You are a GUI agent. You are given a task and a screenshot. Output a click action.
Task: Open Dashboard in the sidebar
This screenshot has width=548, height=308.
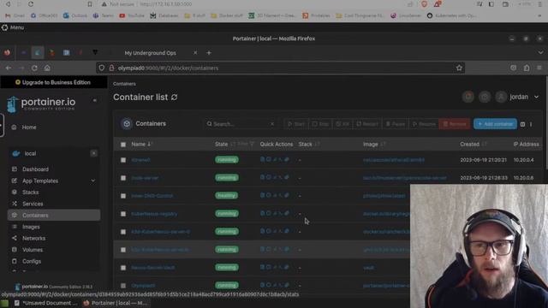[x=35, y=169]
